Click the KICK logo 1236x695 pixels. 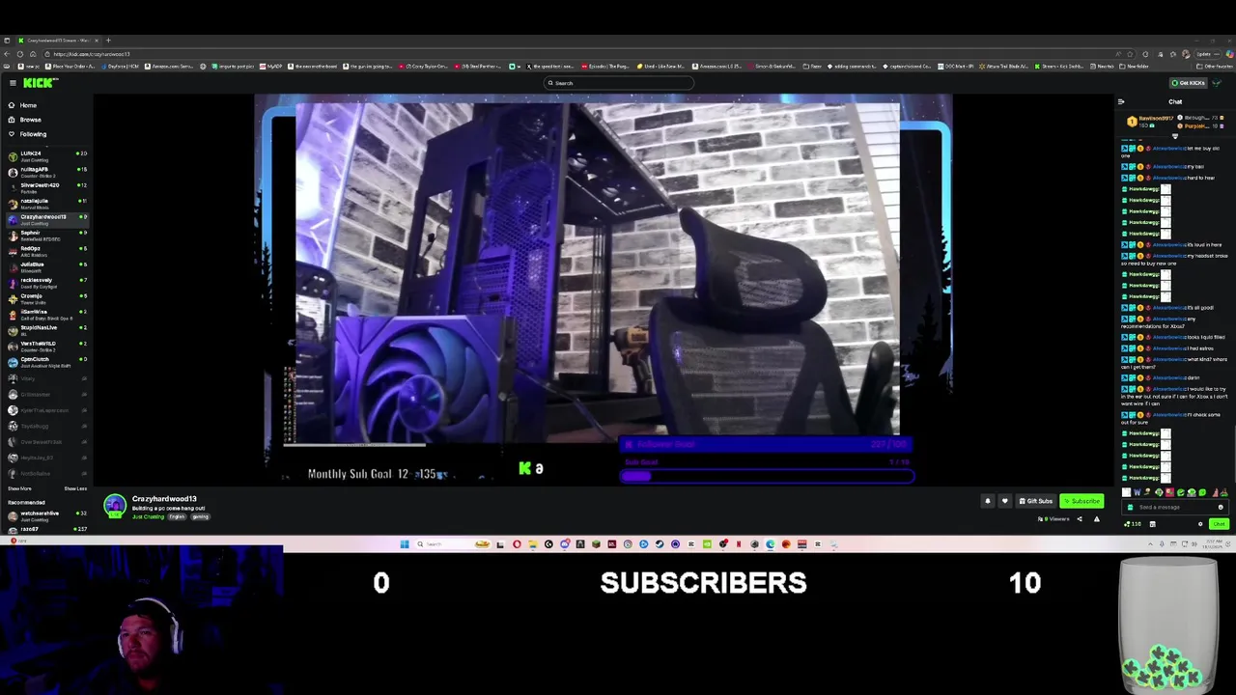click(x=39, y=83)
